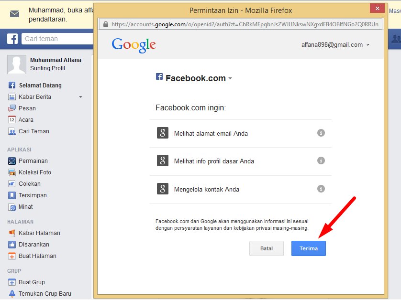Click the Batal cancel button

point(267,248)
